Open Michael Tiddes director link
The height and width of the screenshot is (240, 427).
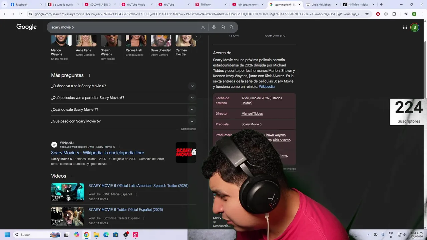pos(252,114)
